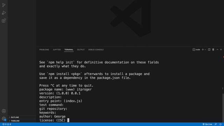Open the Manage gear icon
The width and height of the screenshot is (224, 126).
point(4,119)
